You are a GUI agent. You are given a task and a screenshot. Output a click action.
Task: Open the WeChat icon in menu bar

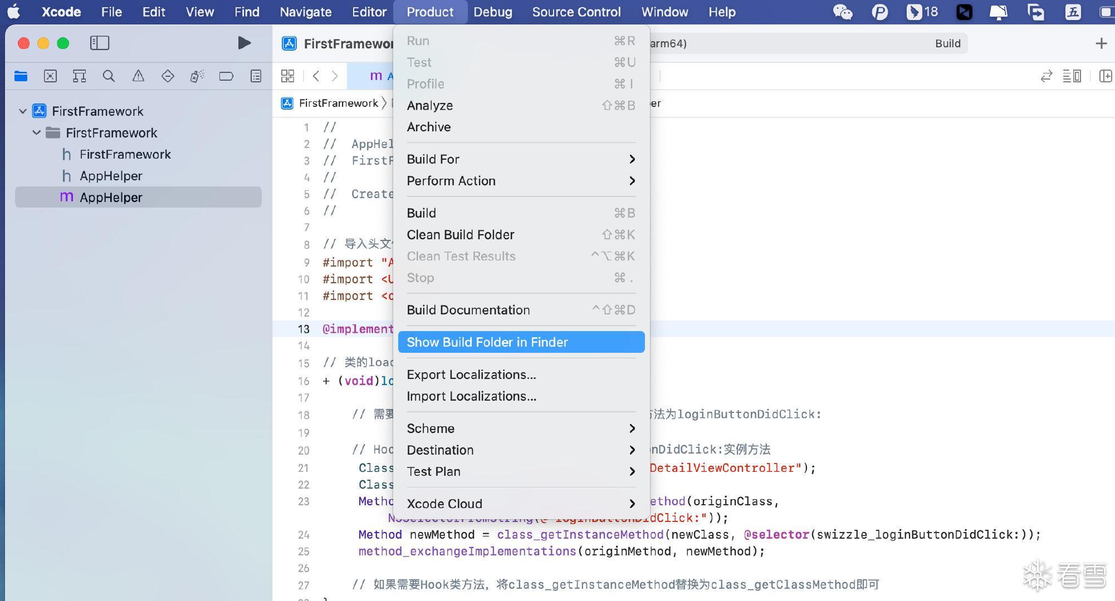pos(842,12)
